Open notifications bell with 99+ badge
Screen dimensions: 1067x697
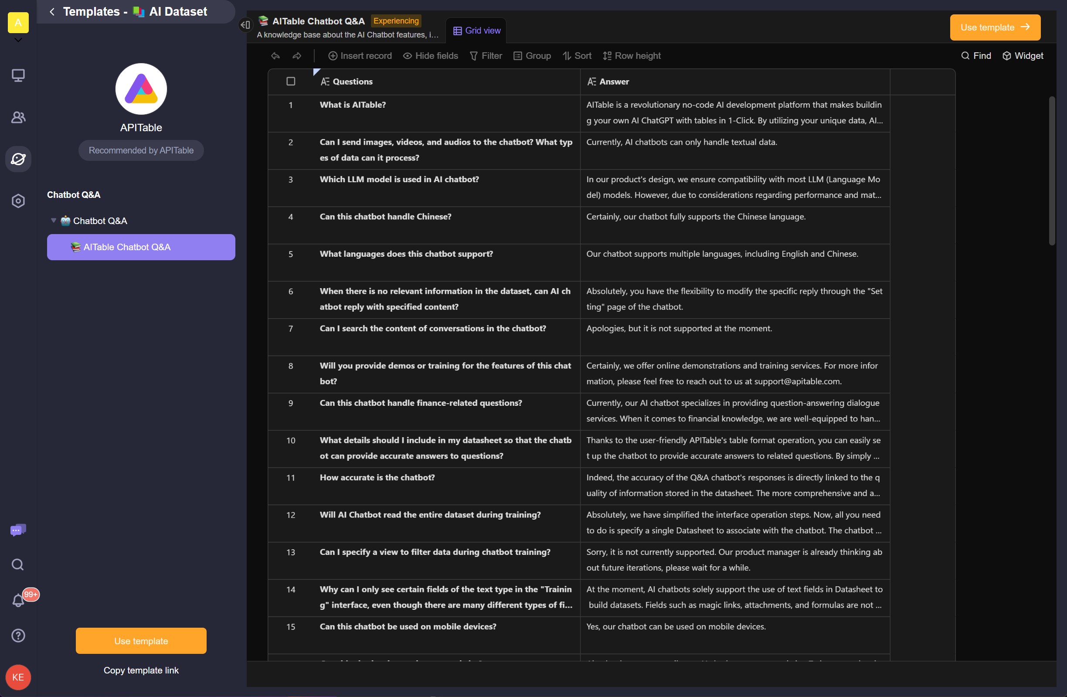tap(18, 600)
